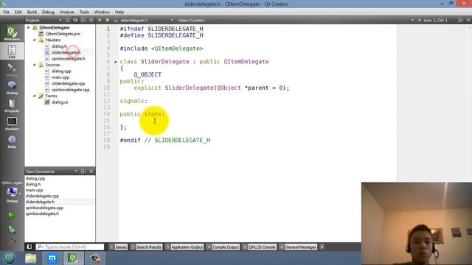The width and height of the screenshot is (472, 265).
Task: Open sliderdelegate.cpp in Sources folder
Action: click(x=69, y=83)
